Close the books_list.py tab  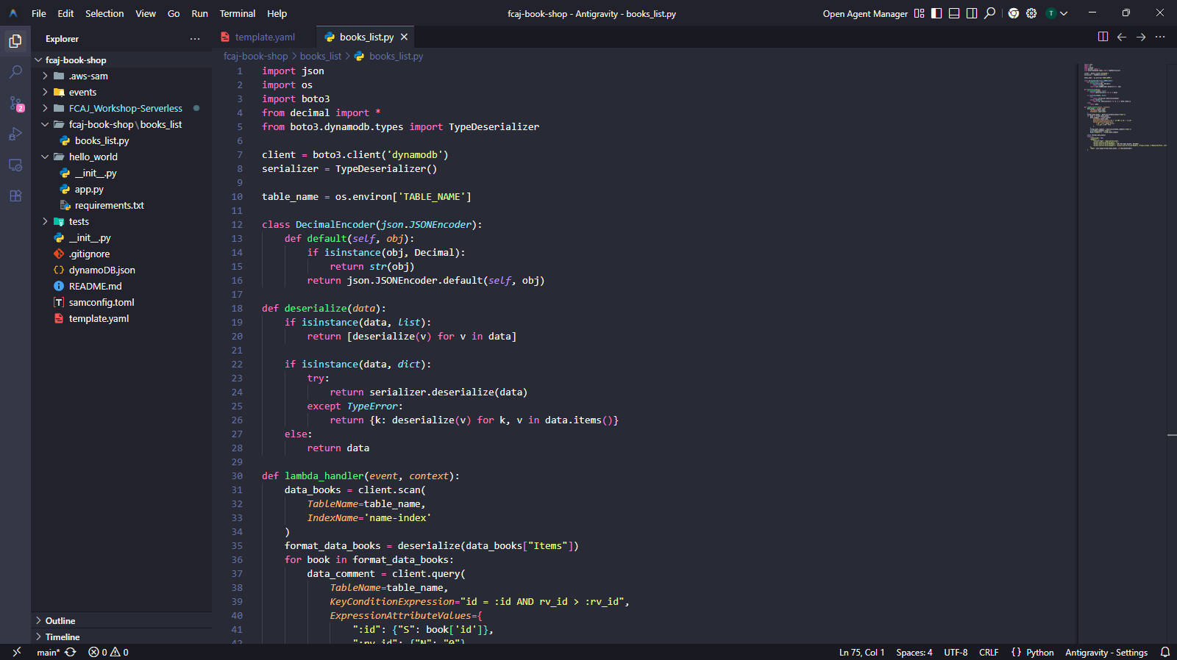click(404, 37)
